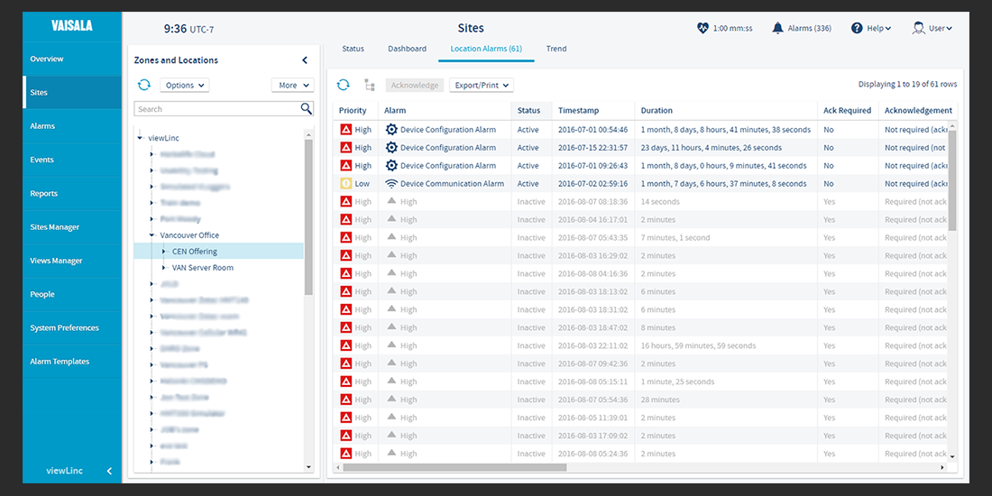This screenshot has height=496, width=992.
Task: Switch to the Trend tab
Action: point(556,49)
